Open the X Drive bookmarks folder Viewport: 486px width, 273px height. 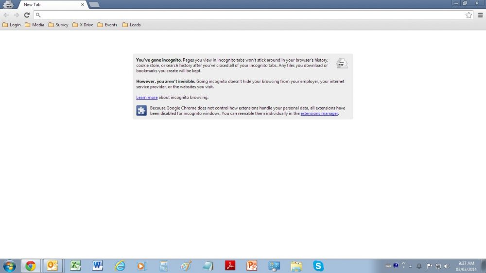tap(83, 25)
